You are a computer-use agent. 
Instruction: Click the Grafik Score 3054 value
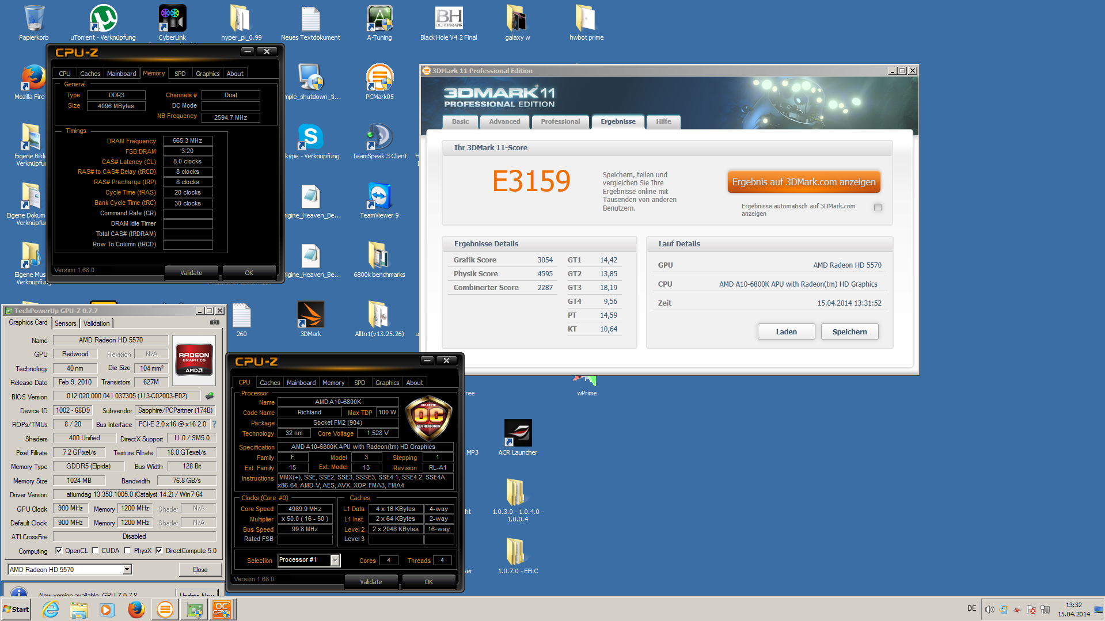pos(545,260)
